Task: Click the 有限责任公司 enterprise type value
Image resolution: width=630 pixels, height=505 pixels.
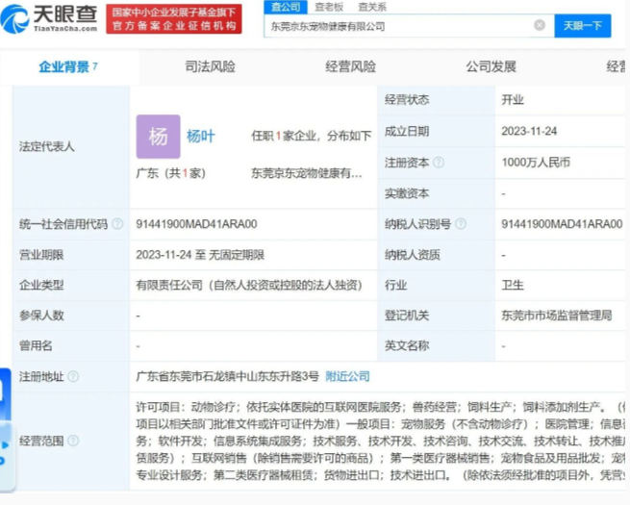Action: click(x=249, y=286)
